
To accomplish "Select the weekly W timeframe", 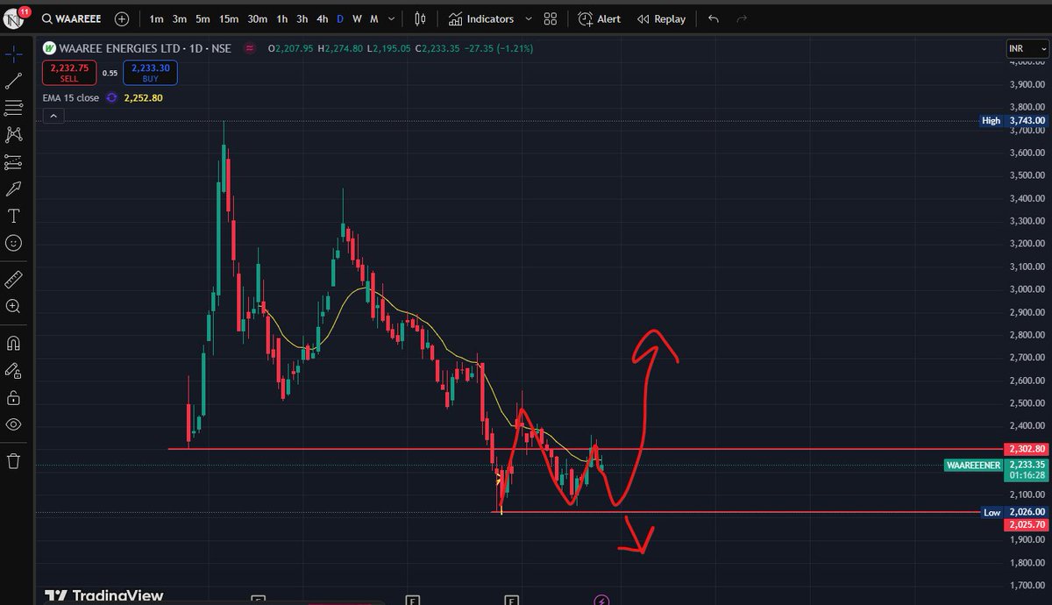I will [357, 18].
